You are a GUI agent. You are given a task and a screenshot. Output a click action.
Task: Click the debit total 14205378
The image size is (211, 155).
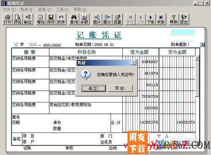pyautogui.click(x=149, y=122)
